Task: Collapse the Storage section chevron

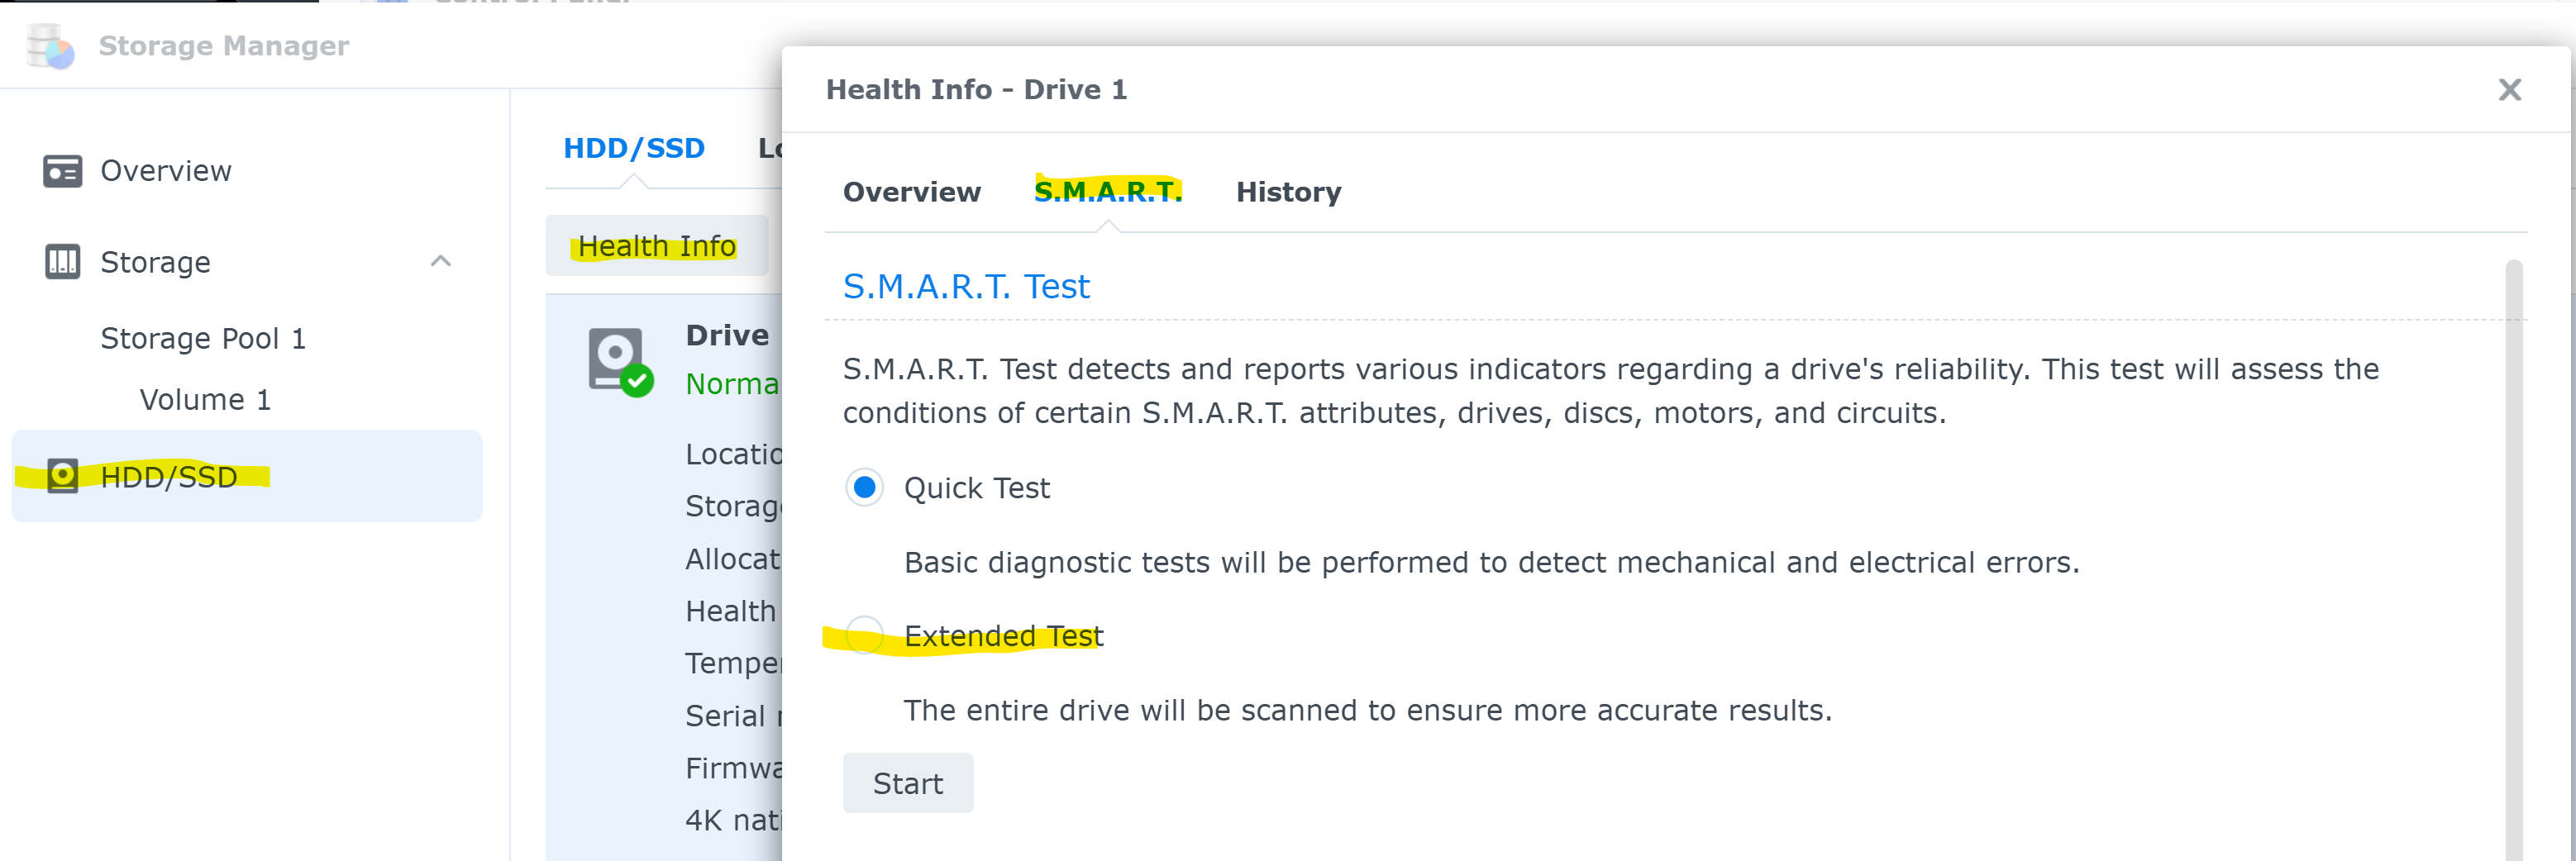Action: [x=440, y=262]
